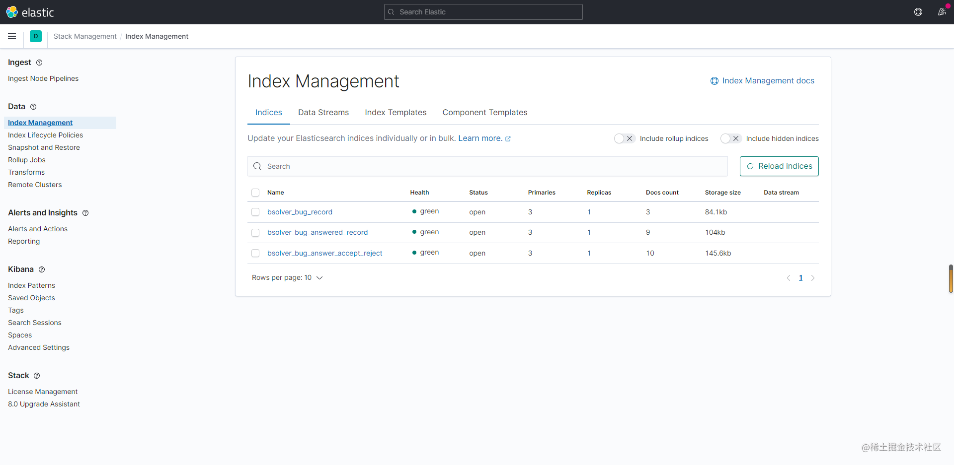Screen dimensions: 954x465
Task: Click the page vertical scrollbar thumb
Action: [951, 279]
